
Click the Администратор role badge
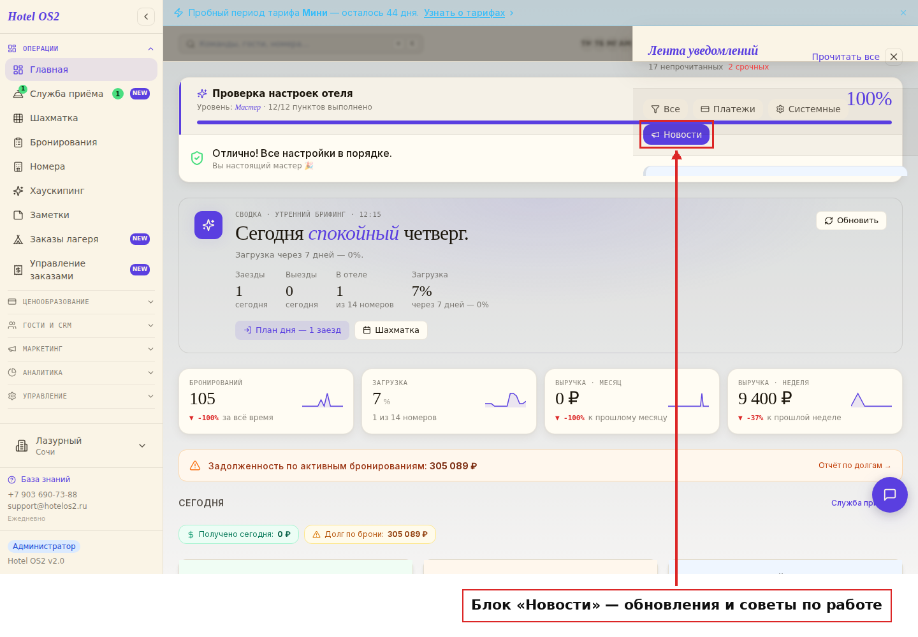(44, 546)
